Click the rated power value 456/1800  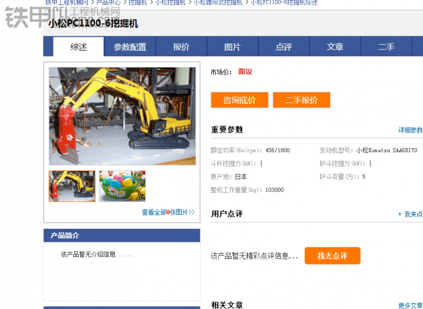pyautogui.click(x=277, y=150)
